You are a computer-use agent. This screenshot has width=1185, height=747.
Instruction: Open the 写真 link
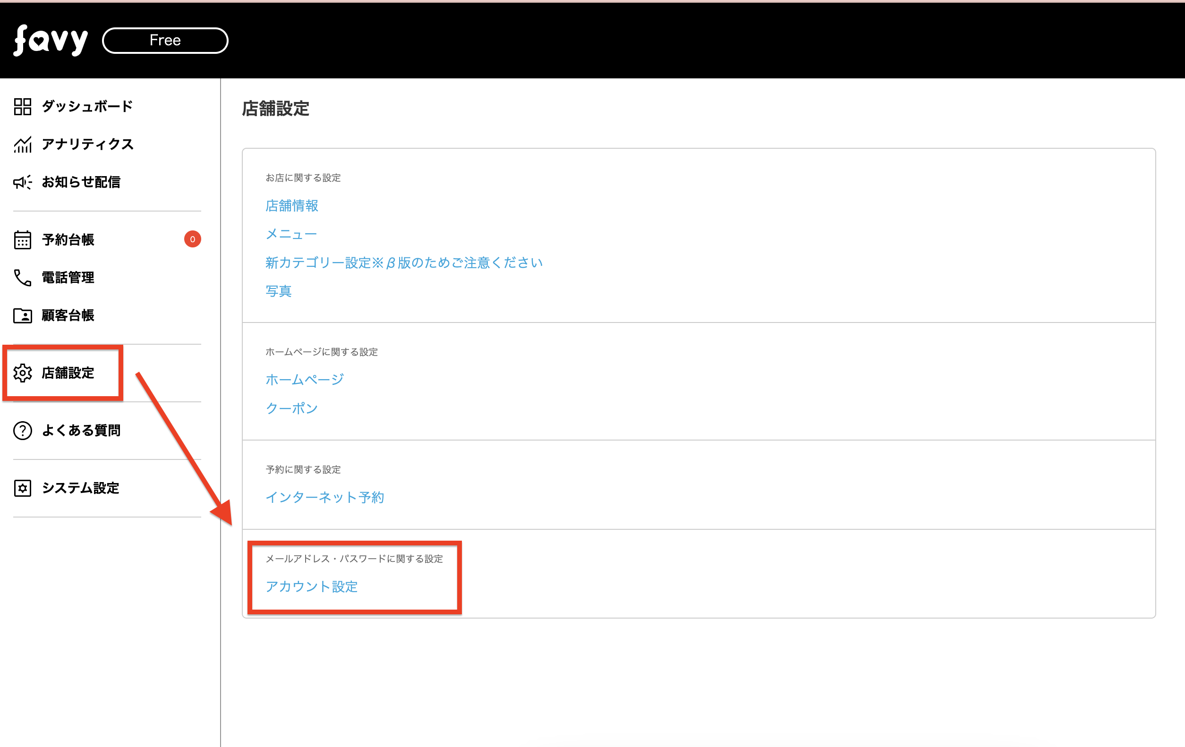coord(279,291)
